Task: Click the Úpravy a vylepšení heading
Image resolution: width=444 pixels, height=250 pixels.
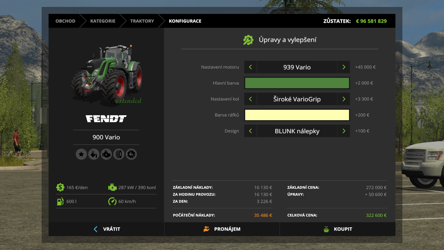Action: pos(287,40)
